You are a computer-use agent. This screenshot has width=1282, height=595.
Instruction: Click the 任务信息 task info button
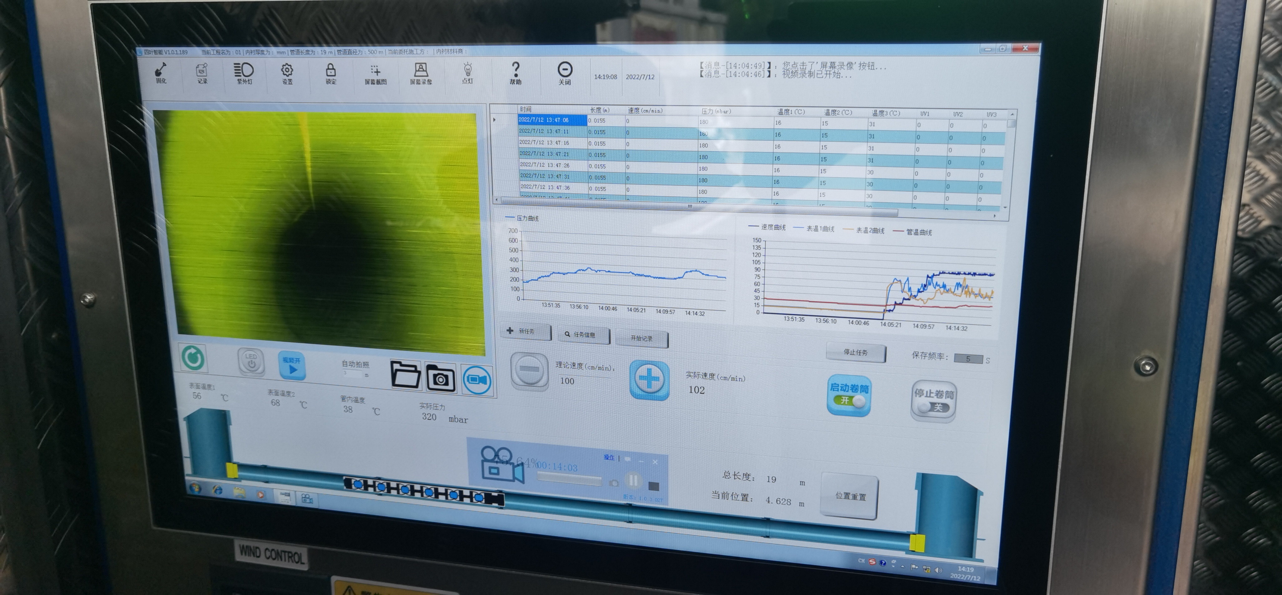pos(584,335)
